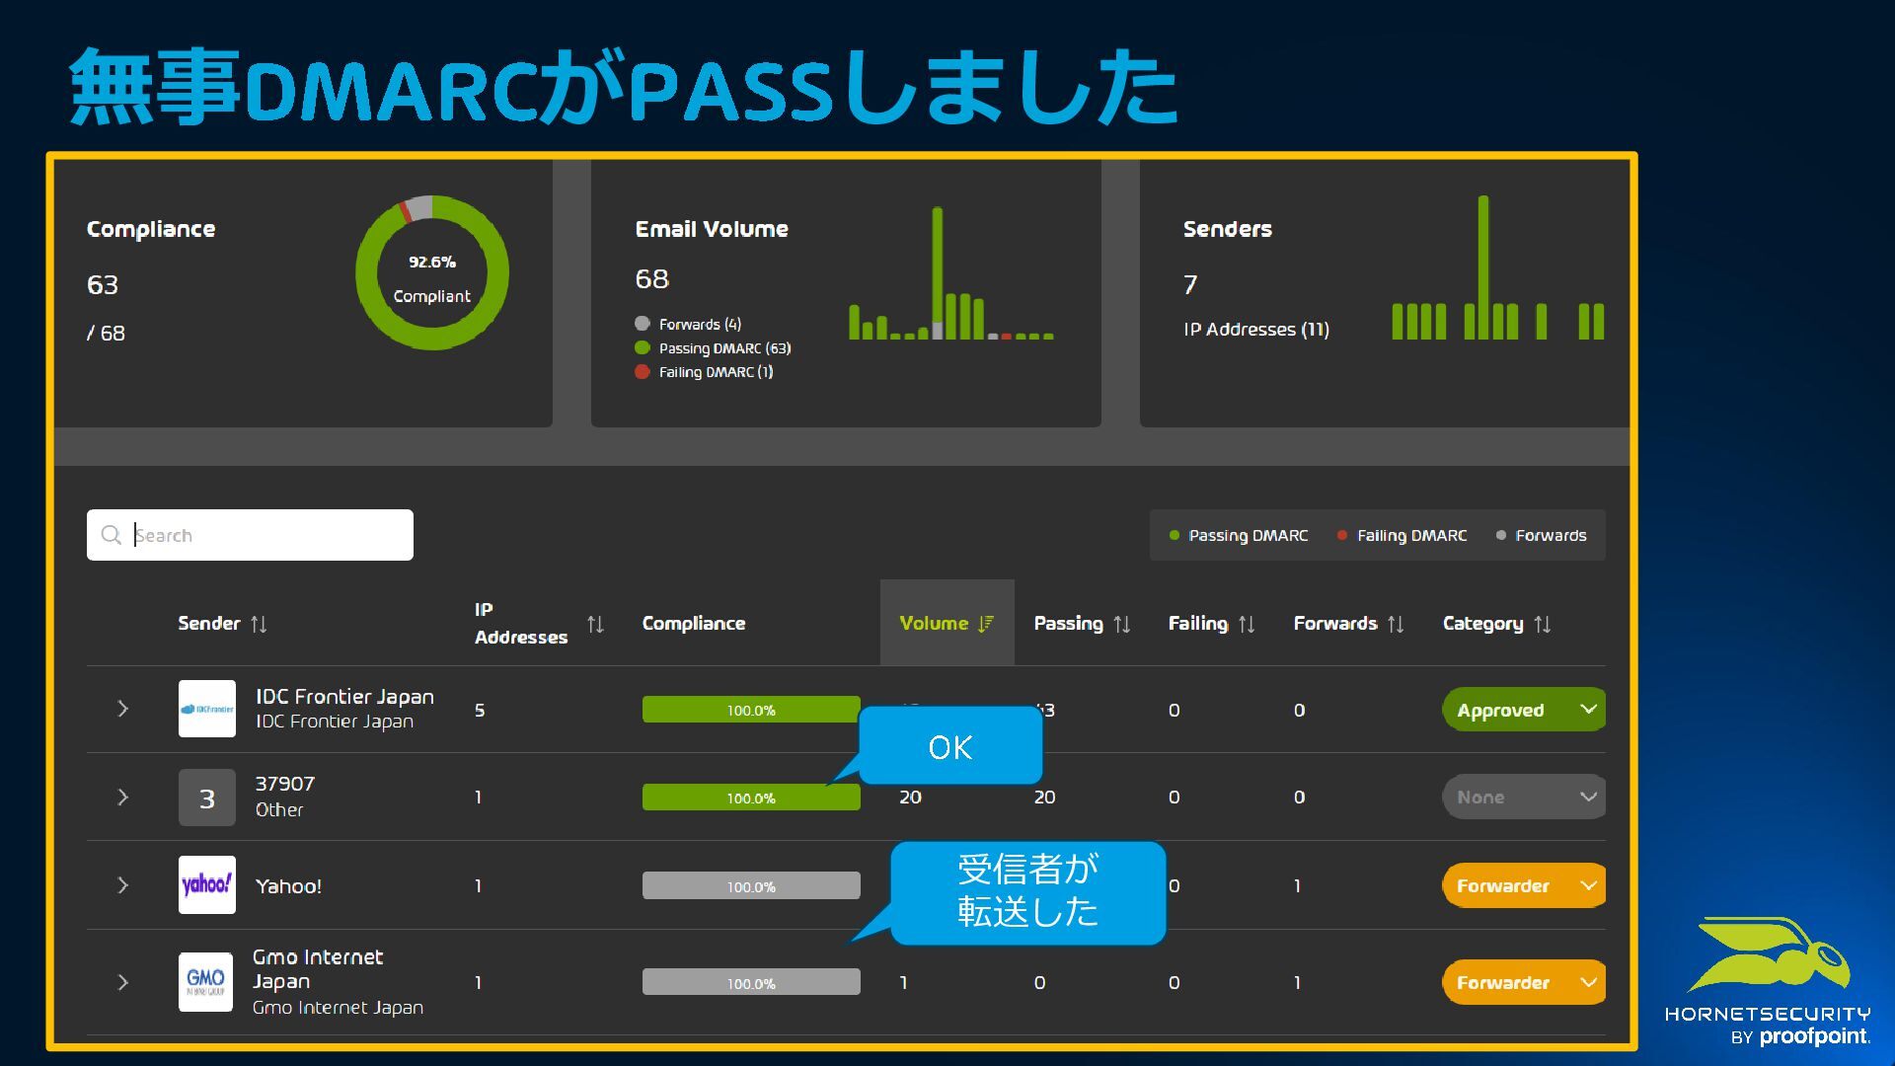Click the IDC Frontier Japan logo

point(207,709)
